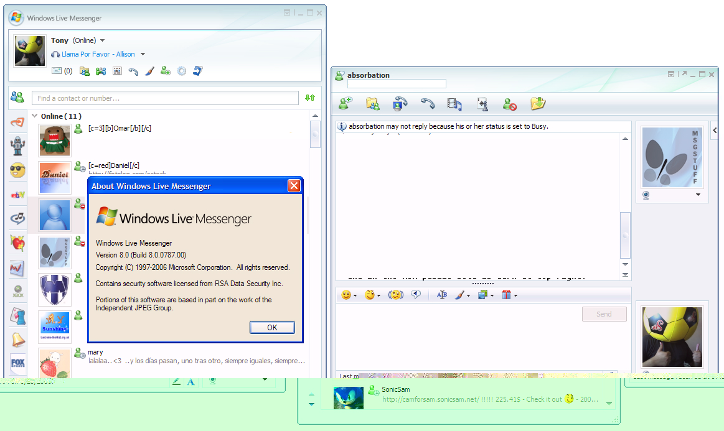Invite someone to this conversation in the chat toolbar
Image resolution: width=724 pixels, height=431 pixels.
click(x=346, y=103)
